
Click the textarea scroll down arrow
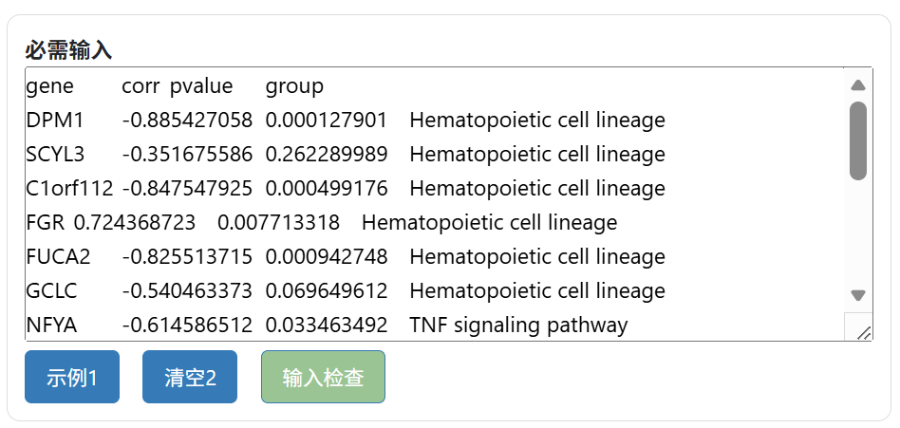[858, 295]
